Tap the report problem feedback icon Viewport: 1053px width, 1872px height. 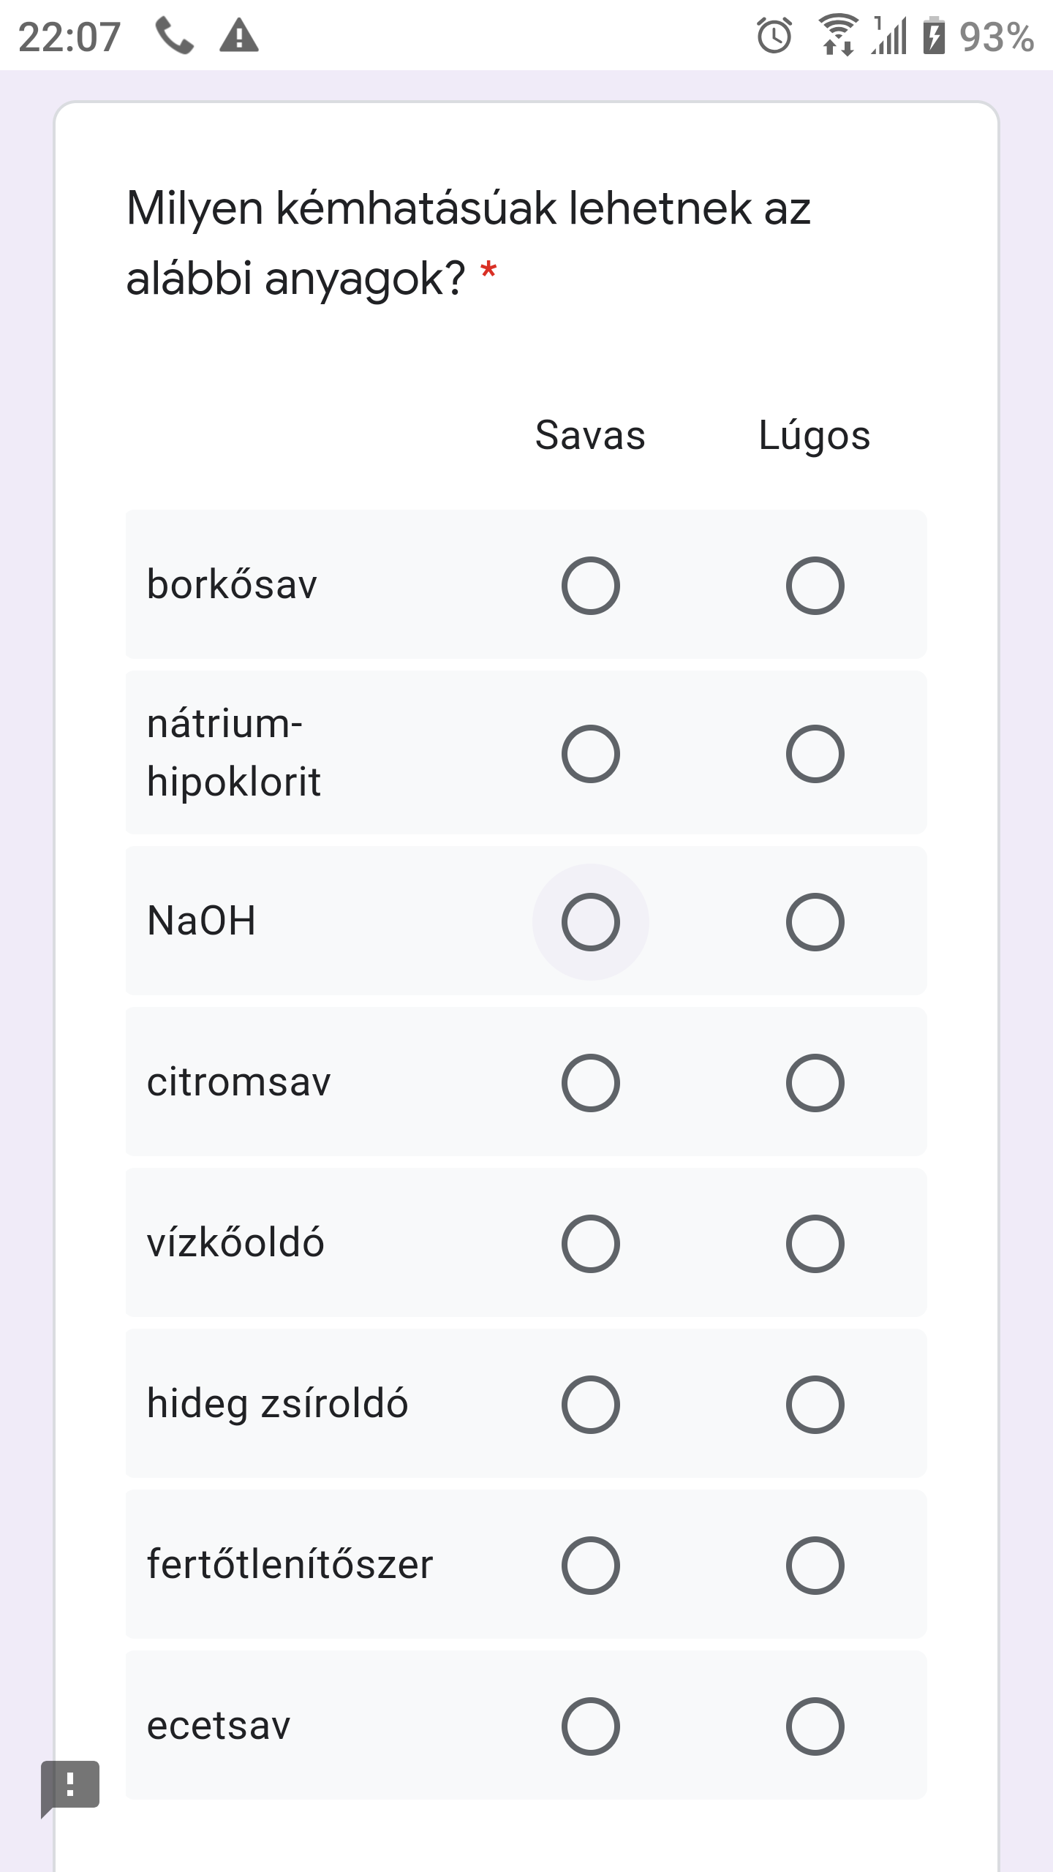pyautogui.click(x=70, y=1785)
